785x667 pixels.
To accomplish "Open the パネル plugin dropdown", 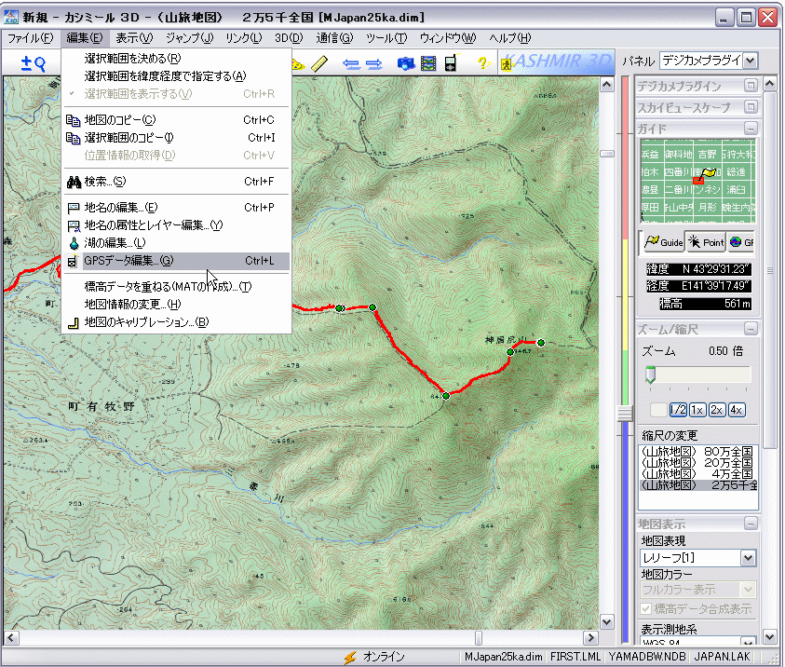I will pos(750,61).
